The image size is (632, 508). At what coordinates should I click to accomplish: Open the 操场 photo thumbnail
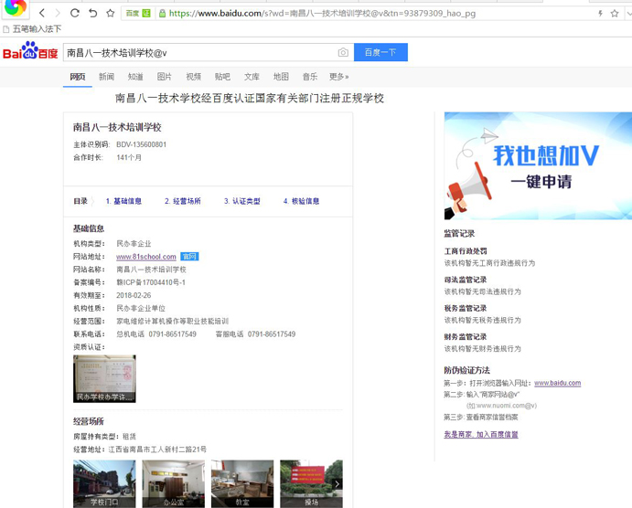tap(311, 484)
